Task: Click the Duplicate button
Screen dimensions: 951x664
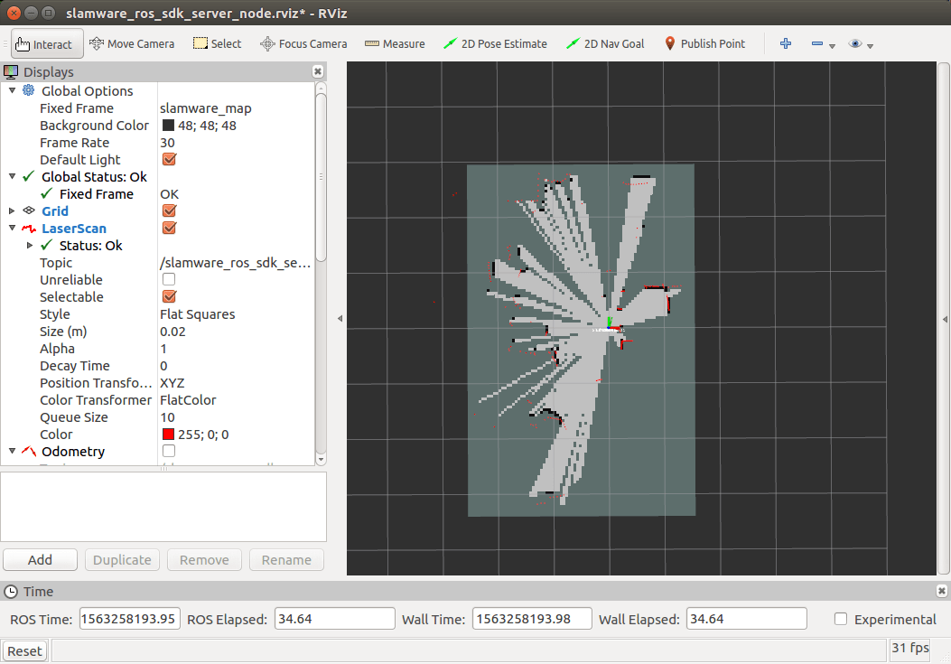Action: coord(122,559)
